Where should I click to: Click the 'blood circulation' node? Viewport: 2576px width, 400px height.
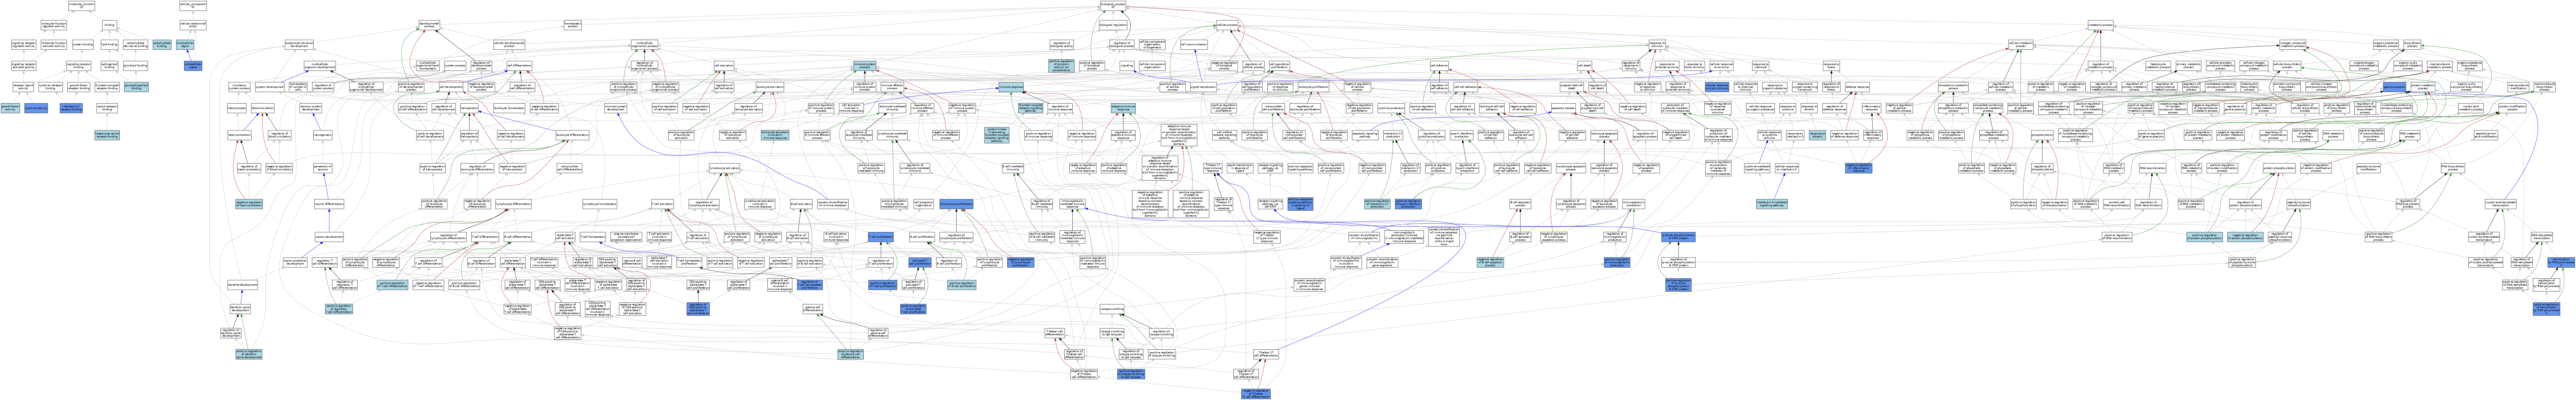(x=263, y=108)
